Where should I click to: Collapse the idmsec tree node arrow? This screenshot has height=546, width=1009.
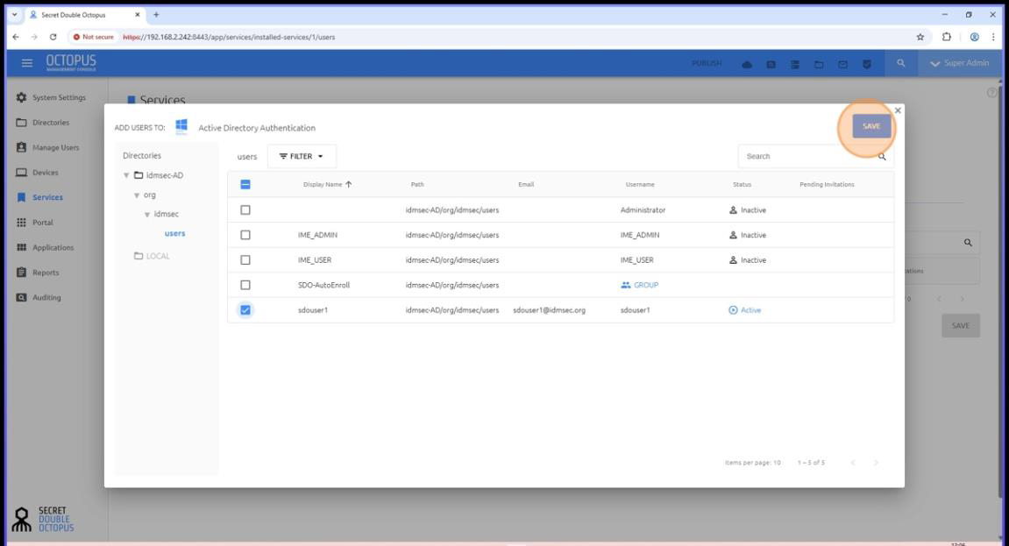coord(147,214)
